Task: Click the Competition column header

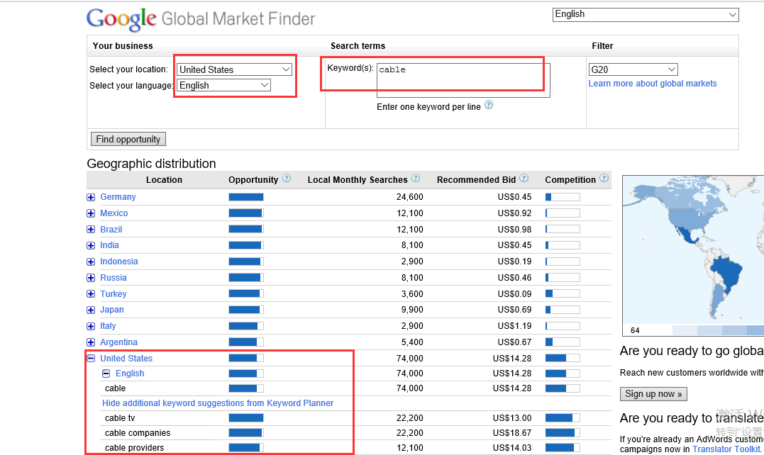Action: pos(570,179)
